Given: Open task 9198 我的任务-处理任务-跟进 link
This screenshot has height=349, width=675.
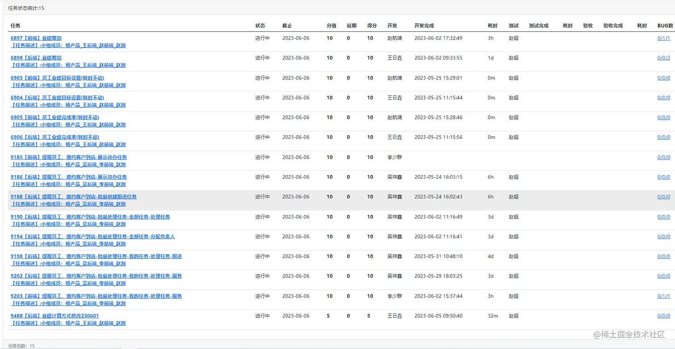Looking at the screenshot, I should 96,256.
